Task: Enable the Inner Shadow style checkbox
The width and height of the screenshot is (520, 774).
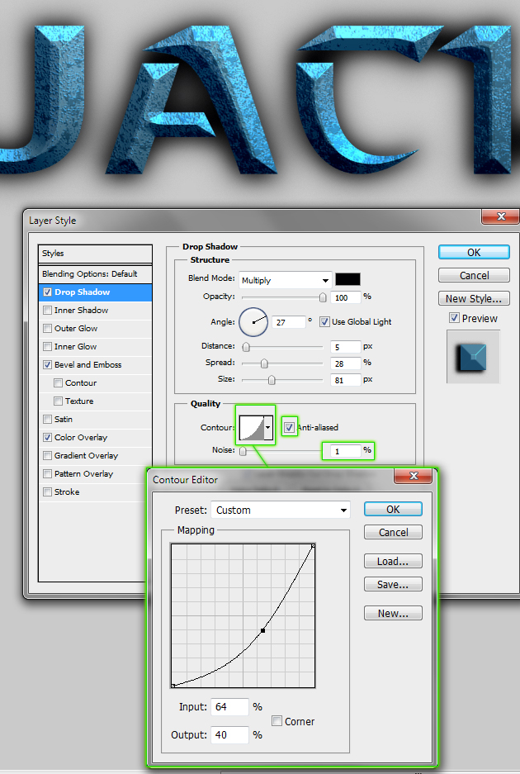Action: tap(48, 311)
